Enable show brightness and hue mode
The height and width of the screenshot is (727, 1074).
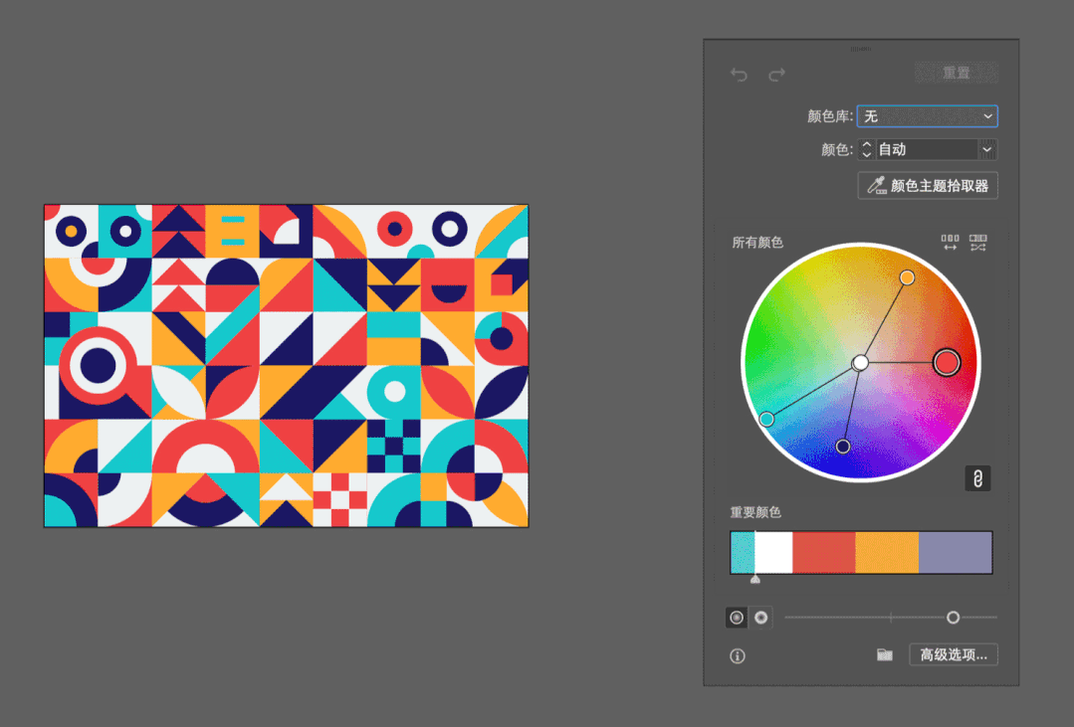[x=761, y=618]
